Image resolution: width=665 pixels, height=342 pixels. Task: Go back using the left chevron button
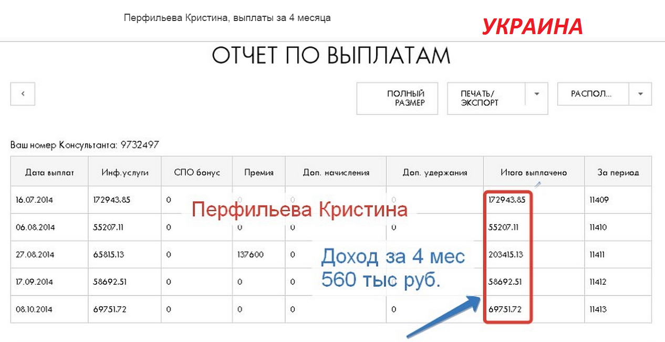(x=23, y=94)
